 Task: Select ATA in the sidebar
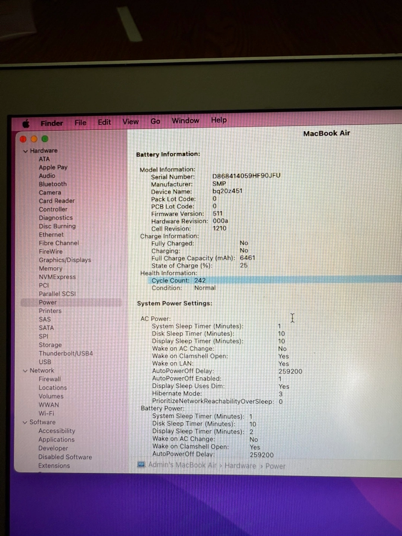tap(44, 159)
